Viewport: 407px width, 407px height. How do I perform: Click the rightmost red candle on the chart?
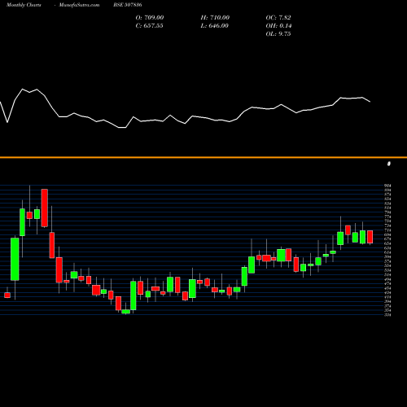coord(370,237)
